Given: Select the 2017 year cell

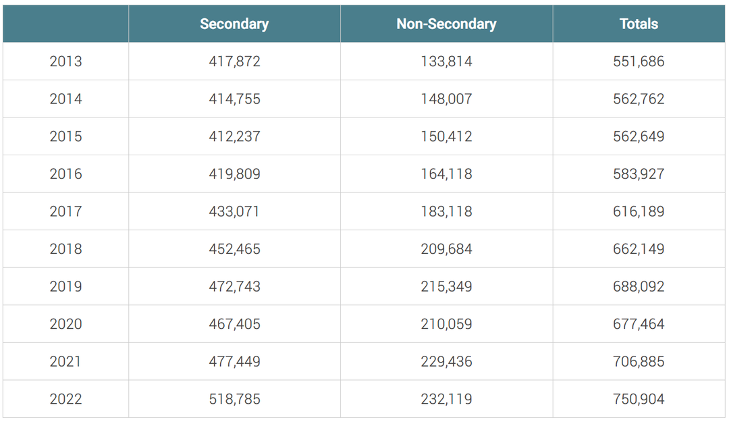Looking at the screenshot, I should [65, 211].
